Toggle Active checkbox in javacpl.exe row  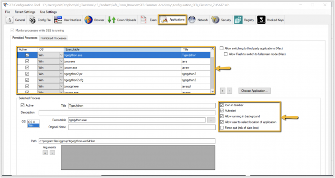(x=27, y=86)
